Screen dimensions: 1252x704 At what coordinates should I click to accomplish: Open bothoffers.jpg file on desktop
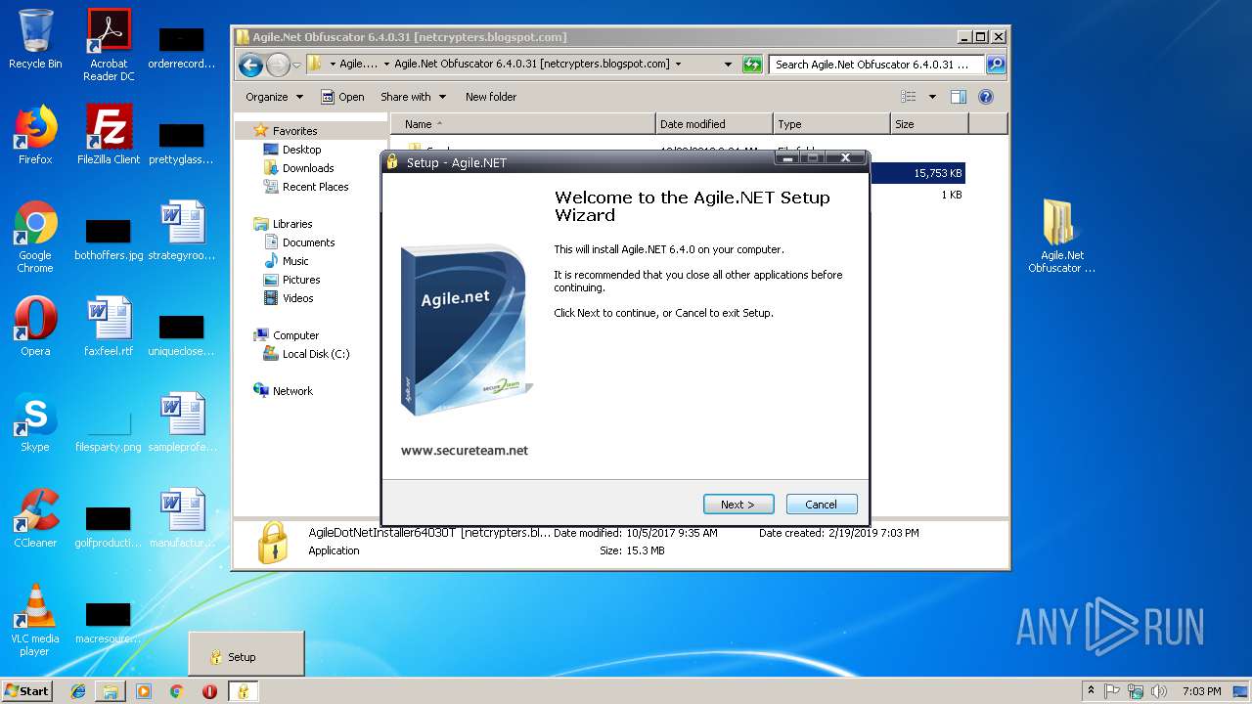[x=109, y=238]
